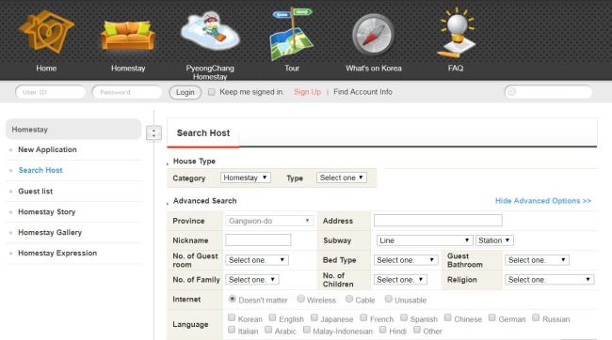This screenshot has height=340, width=612.
Task: Click the Homestay sofa icon
Action: (128, 36)
